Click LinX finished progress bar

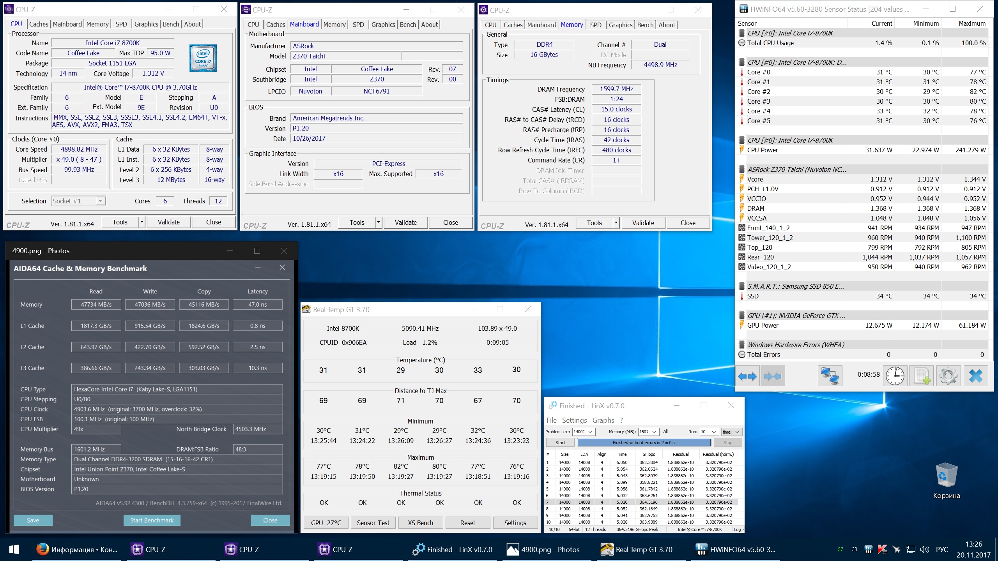point(643,443)
